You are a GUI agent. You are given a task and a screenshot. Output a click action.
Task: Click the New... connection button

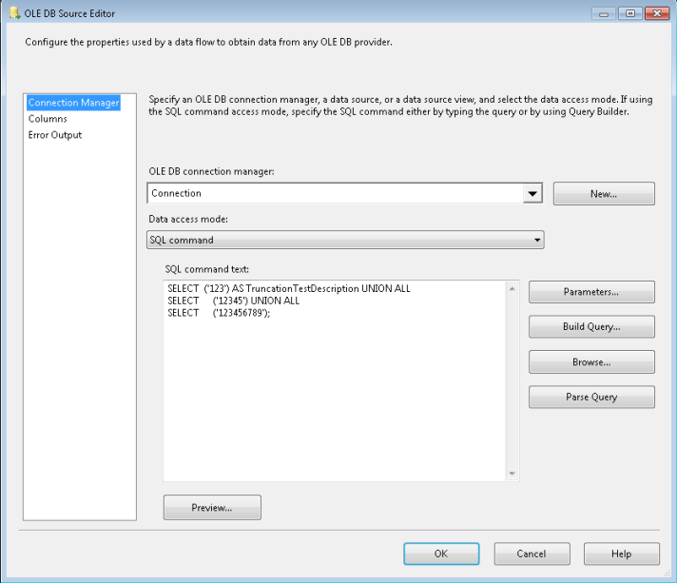coord(604,194)
